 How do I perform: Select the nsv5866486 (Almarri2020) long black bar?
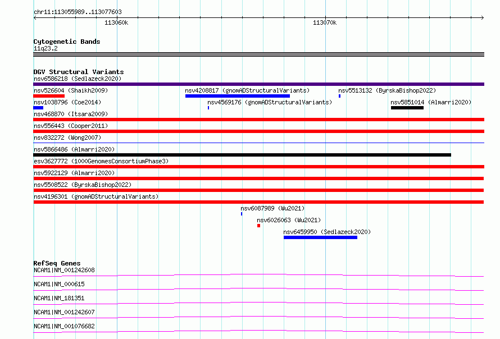pyautogui.click(x=242, y=155)
